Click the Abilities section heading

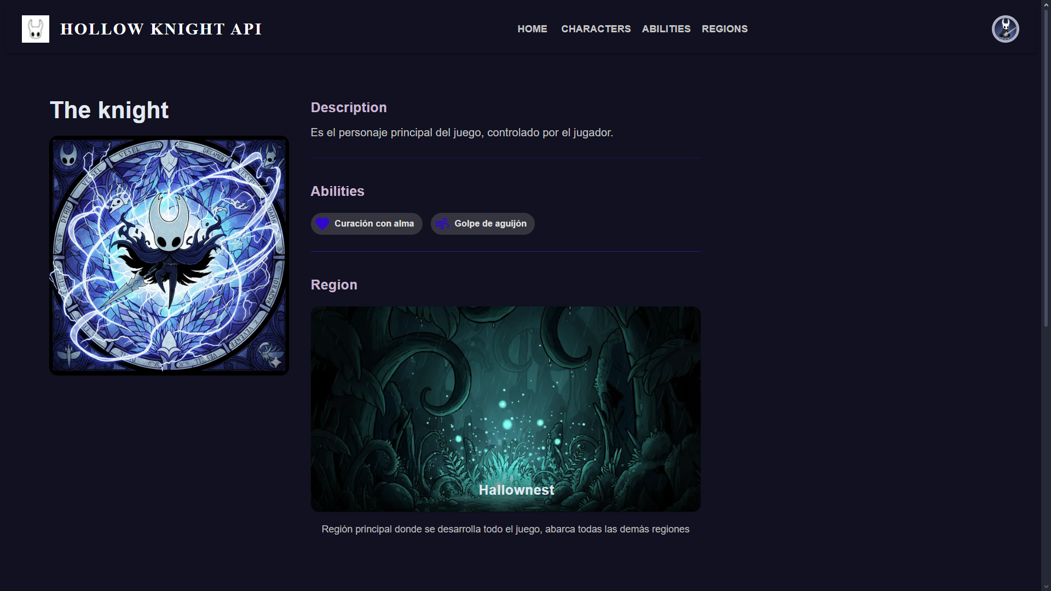337,191
